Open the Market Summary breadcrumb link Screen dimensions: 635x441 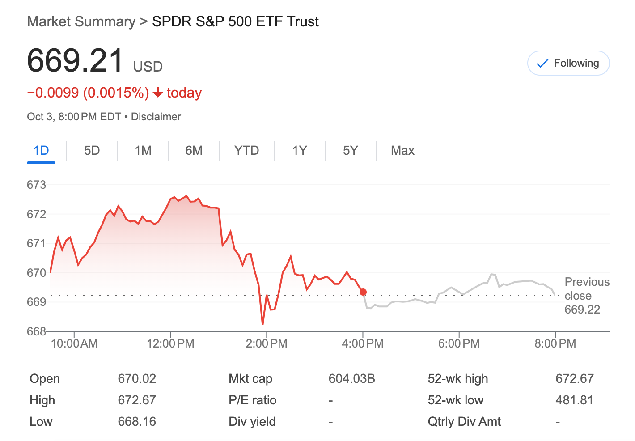[x=81, y=21]
